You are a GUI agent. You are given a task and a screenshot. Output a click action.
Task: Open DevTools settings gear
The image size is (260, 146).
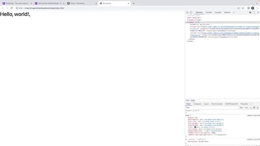[250, 13]
